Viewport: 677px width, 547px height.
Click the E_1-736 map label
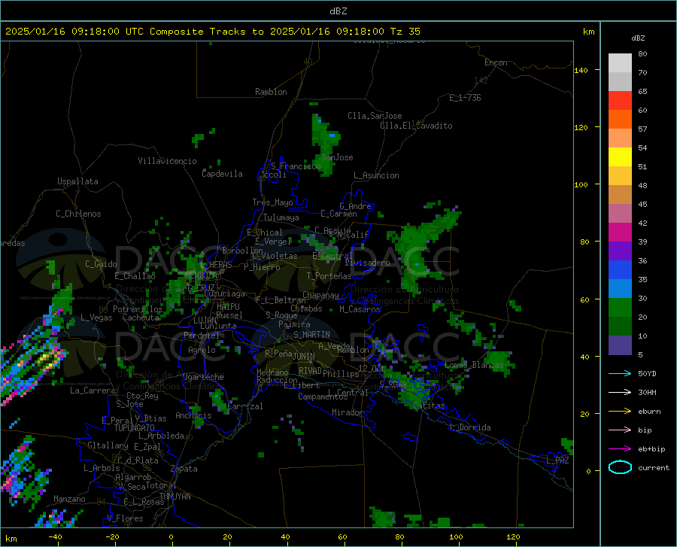point(465,98)
